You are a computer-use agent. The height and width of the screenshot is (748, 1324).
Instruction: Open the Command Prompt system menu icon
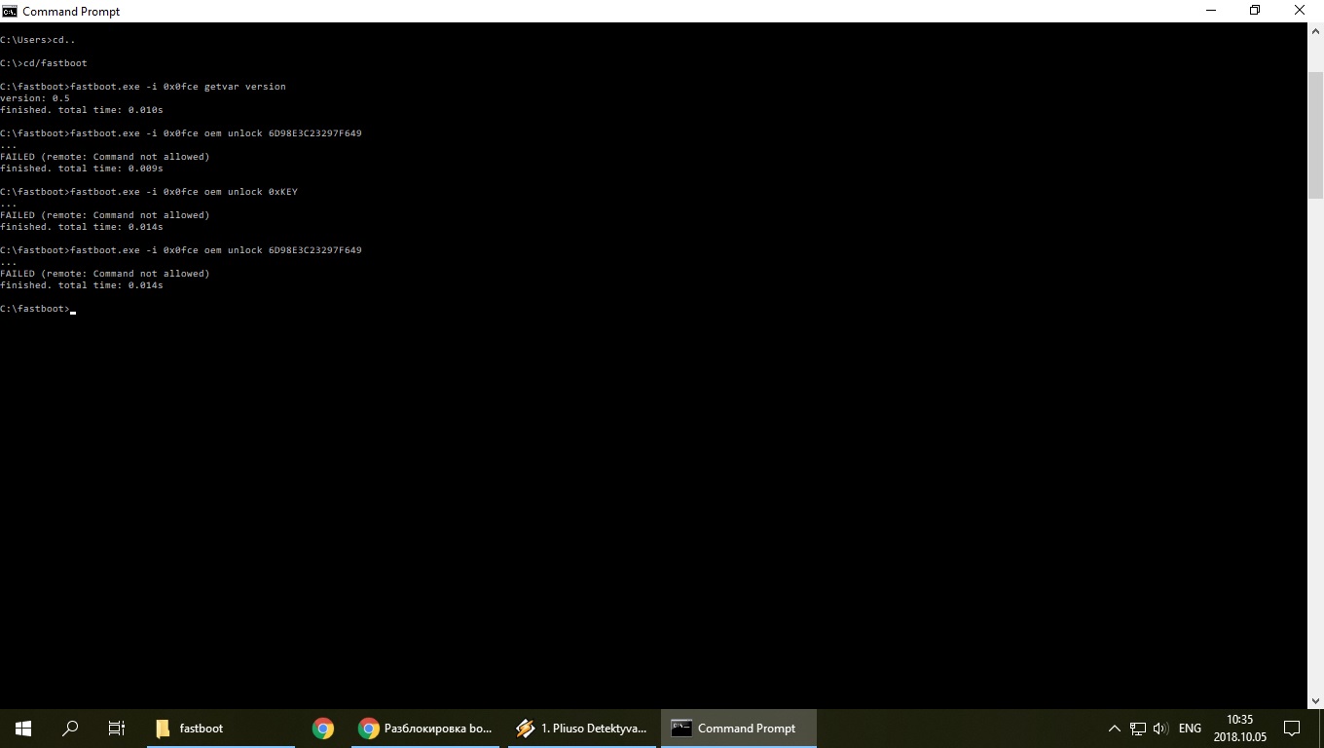click(10, 11)
